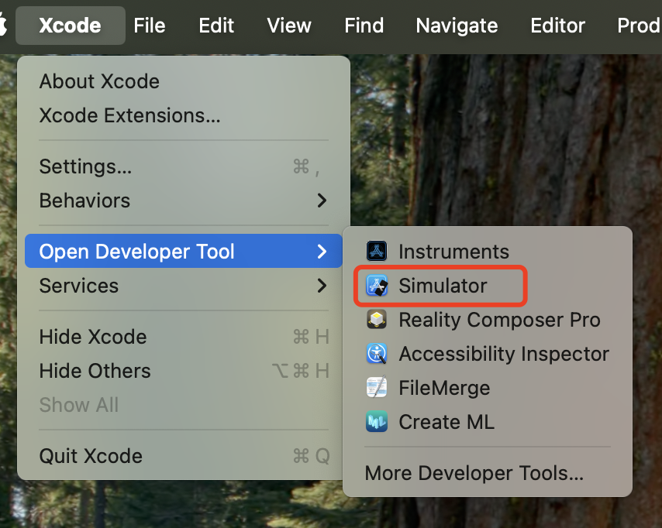Open More Developer Tools… link

pos(474,473)
